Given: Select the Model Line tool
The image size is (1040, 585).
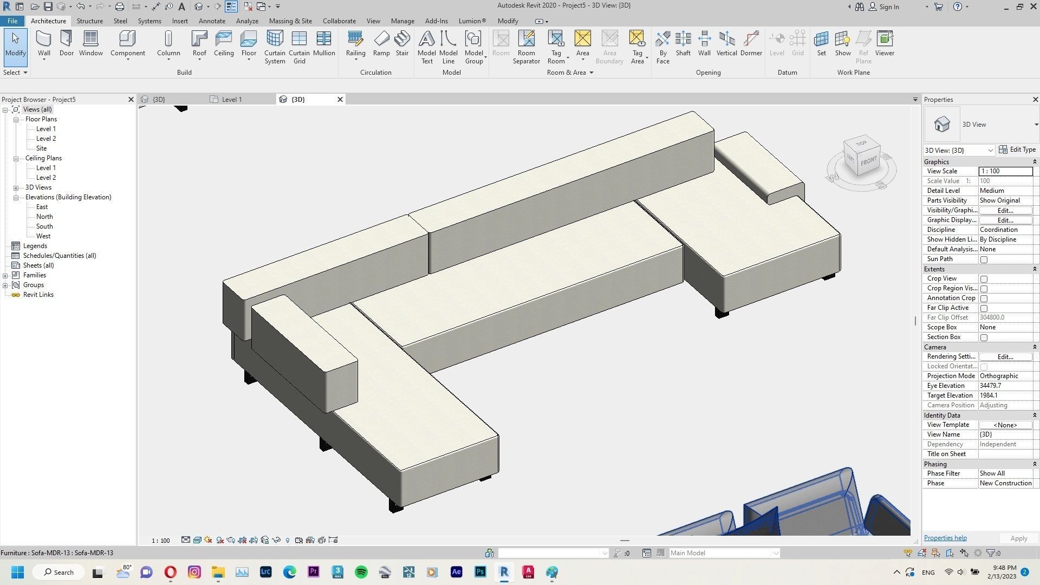Looking at the screenshot, I should [448, 48].
